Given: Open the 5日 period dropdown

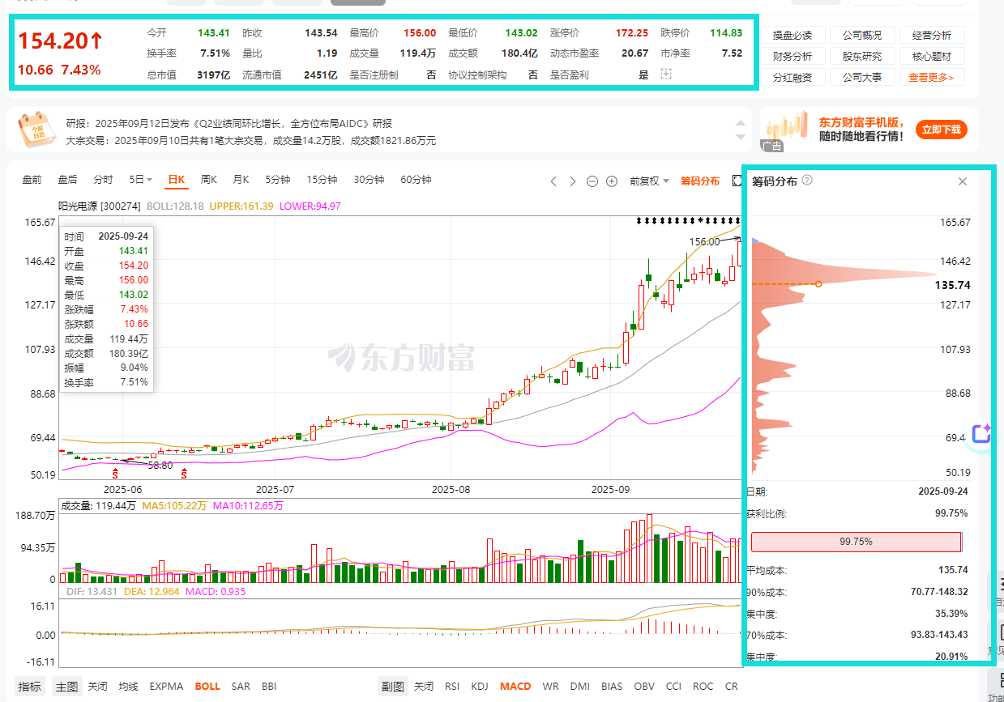Looking at the screenshot, I should (x=141, y=180).
